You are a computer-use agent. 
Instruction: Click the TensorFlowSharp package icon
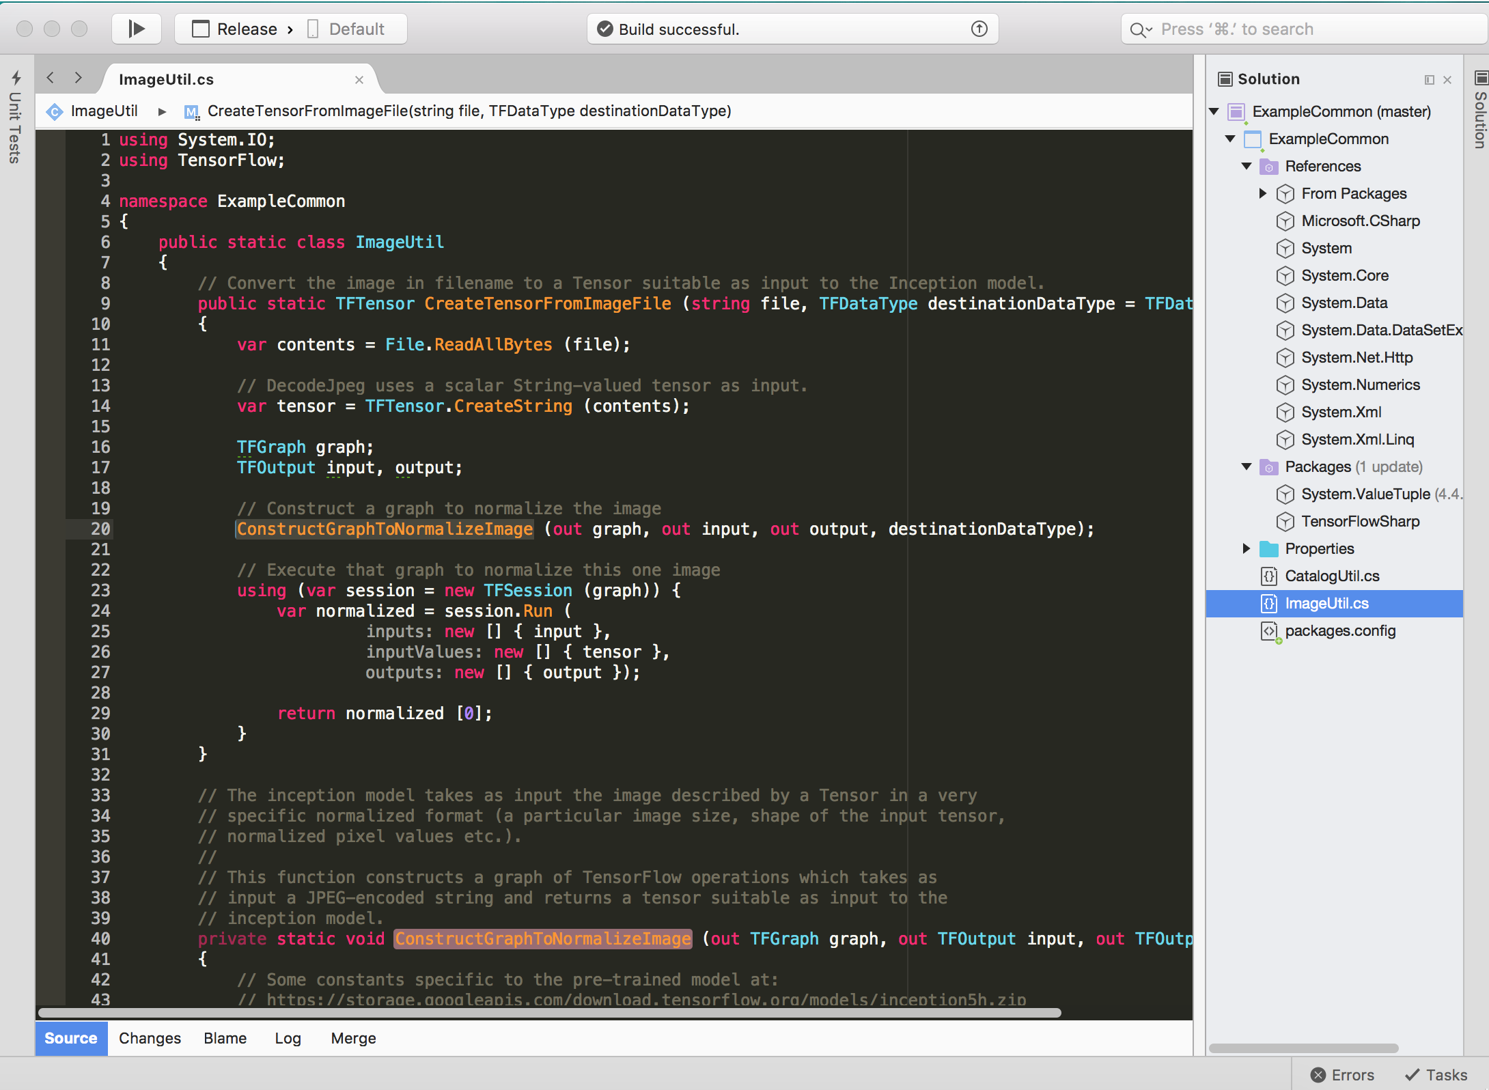[1285, 521]
